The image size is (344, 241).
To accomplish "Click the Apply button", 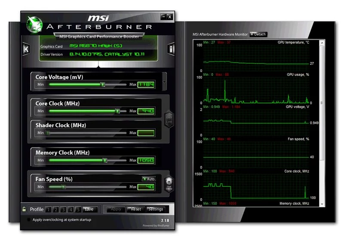I will coord(116,210).
